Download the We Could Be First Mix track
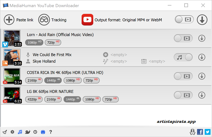212x137 pixels. (202, 57)
